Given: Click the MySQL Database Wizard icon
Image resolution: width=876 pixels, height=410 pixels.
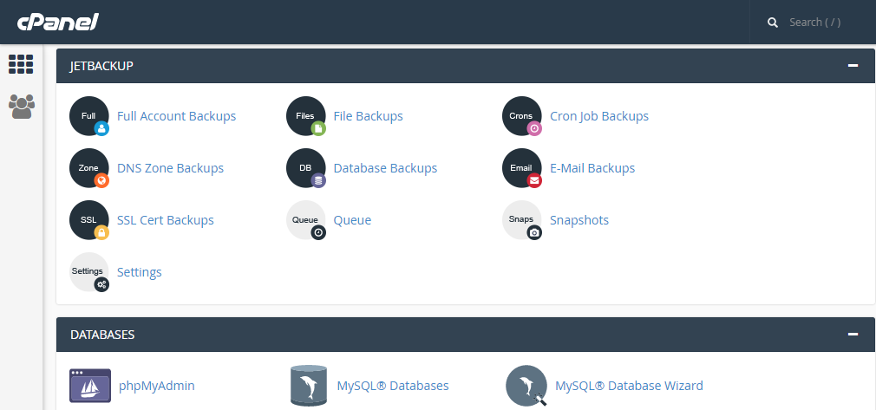Looking at the screenshot, I should click(526, 386).
